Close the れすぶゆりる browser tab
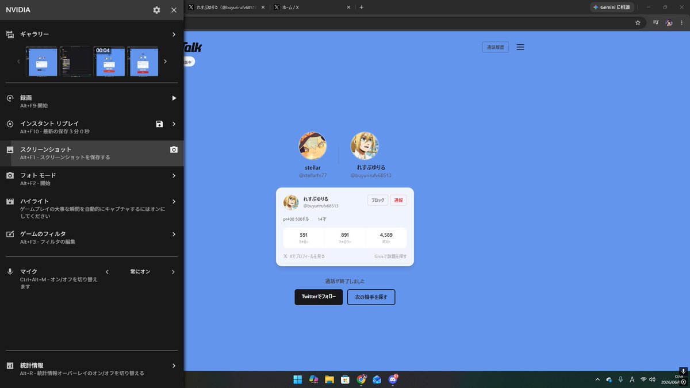This screenshot has width=690, height=388. point(263,7)
